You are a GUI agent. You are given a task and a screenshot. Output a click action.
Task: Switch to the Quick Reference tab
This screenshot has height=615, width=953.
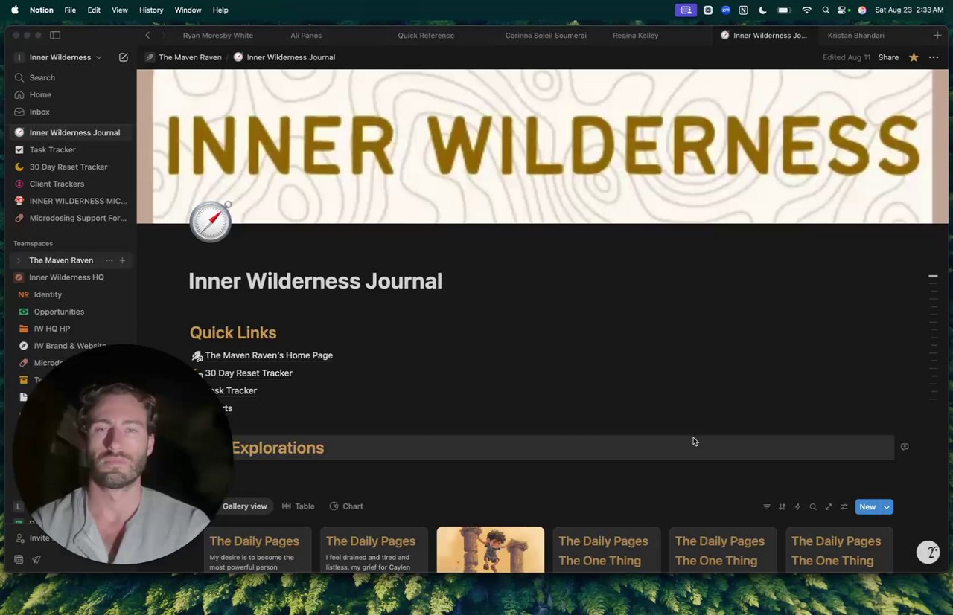click(426, 35)
